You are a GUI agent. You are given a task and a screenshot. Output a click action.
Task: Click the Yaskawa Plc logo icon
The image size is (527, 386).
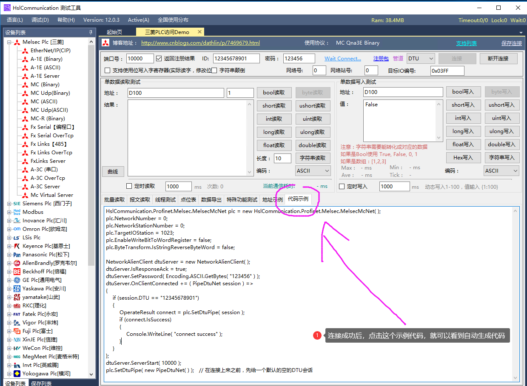coord(17,289)
